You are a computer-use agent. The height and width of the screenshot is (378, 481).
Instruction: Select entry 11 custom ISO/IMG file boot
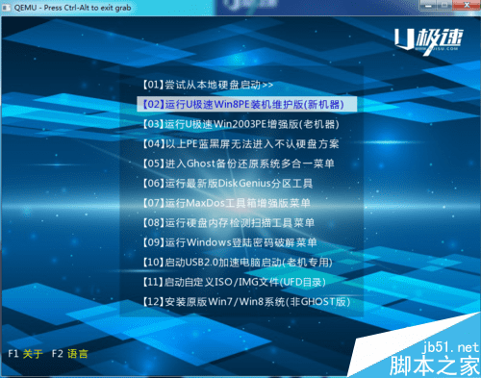click(234, 282)
